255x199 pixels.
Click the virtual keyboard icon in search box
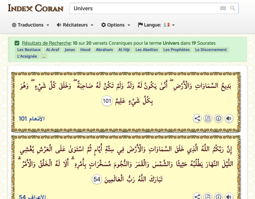tap(223, 8)
